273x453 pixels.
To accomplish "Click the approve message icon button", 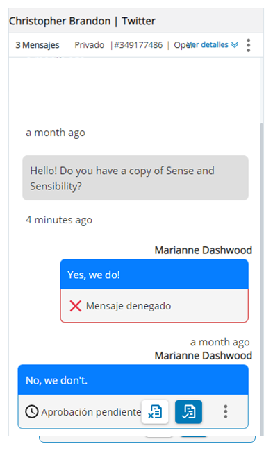I will pyautogui.click(x=188, y=411).
